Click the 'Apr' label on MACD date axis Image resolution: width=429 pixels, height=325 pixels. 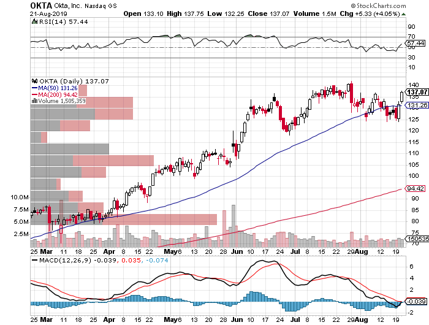[109, 319]
